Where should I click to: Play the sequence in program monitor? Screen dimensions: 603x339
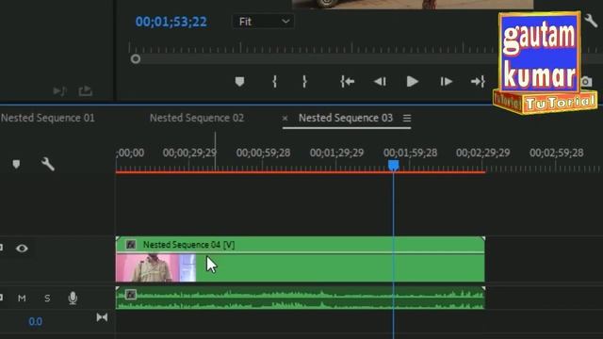point(413,82)
